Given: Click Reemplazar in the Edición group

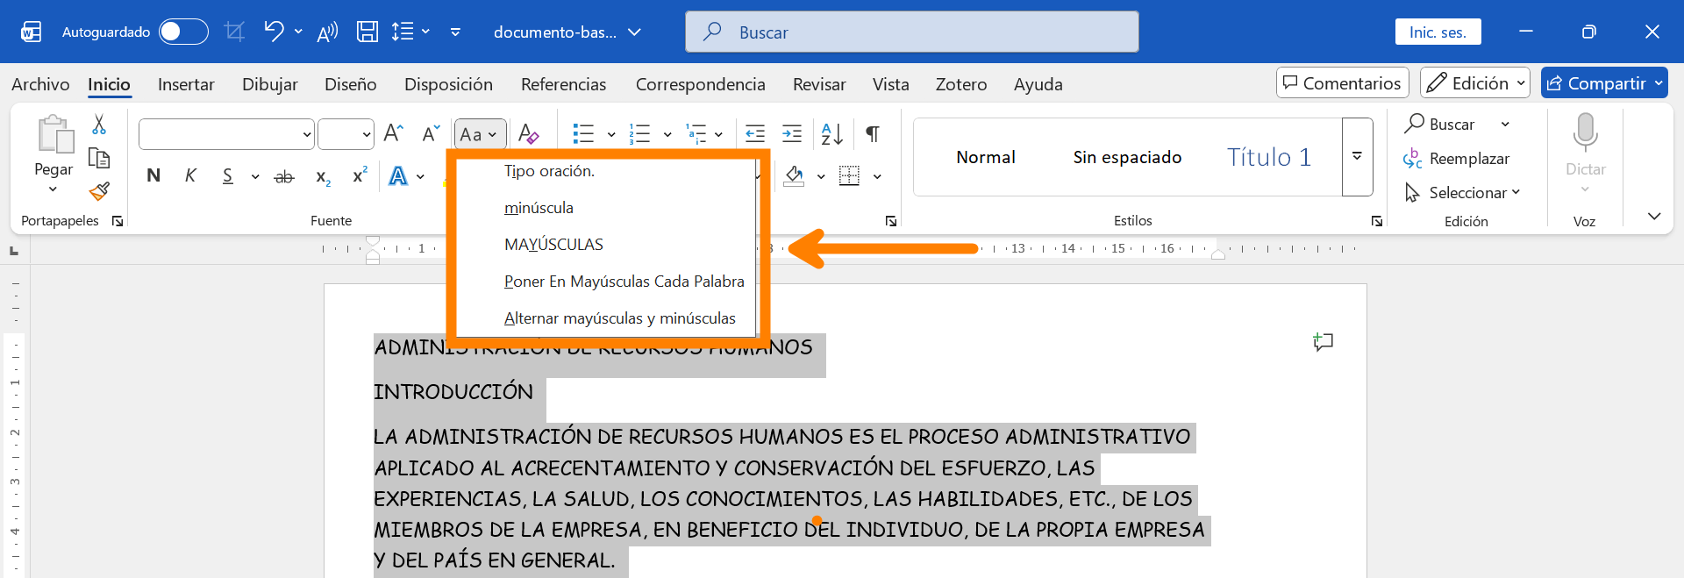Looking at the screenshot, I should click(1457, 159).
